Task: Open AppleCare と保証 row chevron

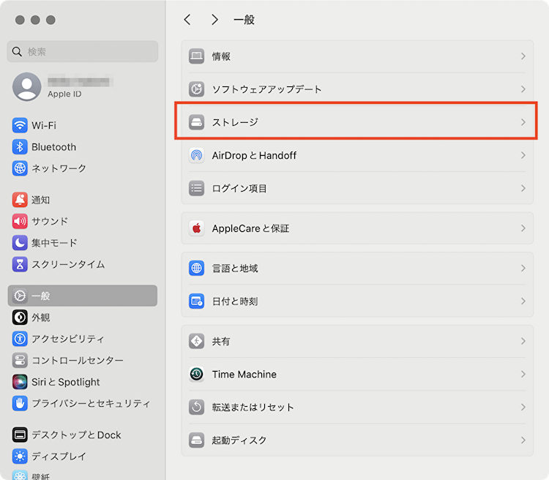Action: pyautogui.click(x=523, y=228)
